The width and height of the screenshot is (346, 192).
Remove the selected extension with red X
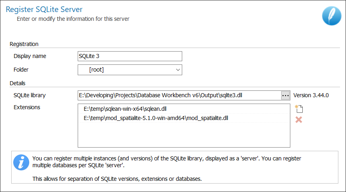coord(299,120)
